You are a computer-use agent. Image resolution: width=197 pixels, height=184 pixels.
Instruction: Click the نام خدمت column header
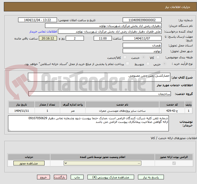pos(122,105)
